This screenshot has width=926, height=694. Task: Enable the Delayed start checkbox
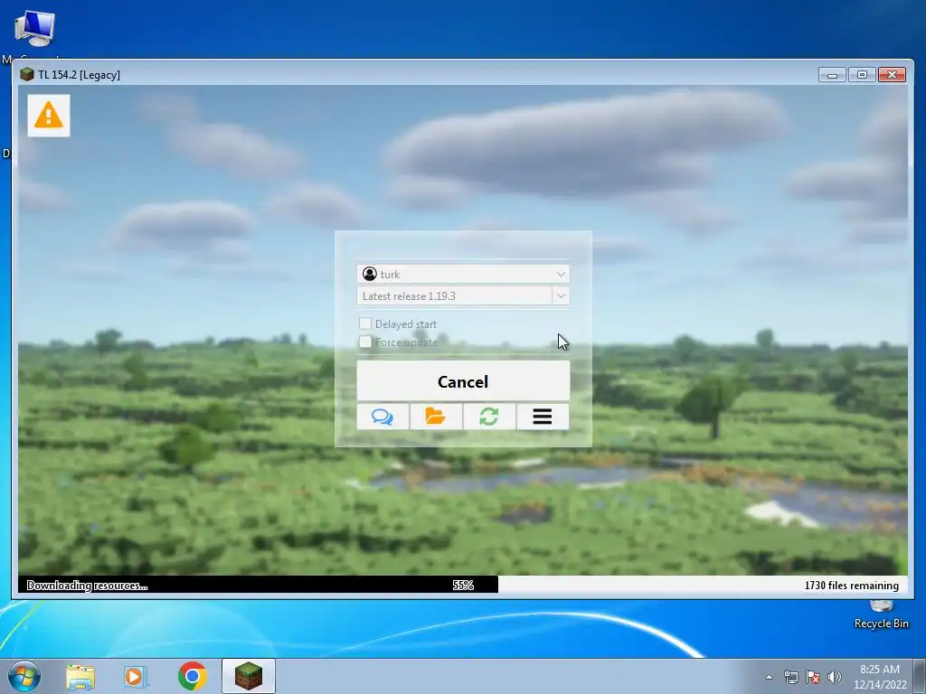[365, 324]
